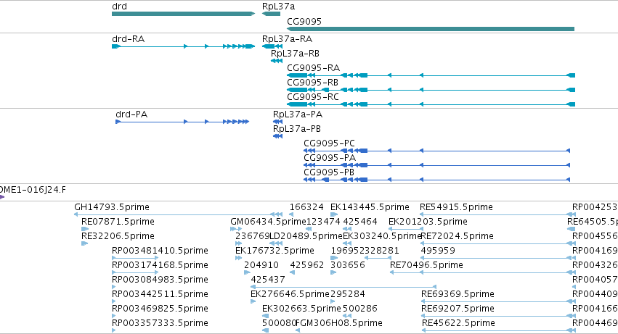Click RP003084983.5prime EST label
Image resolution: width=618 pixels, height=334 pixels.
point(160,280)
